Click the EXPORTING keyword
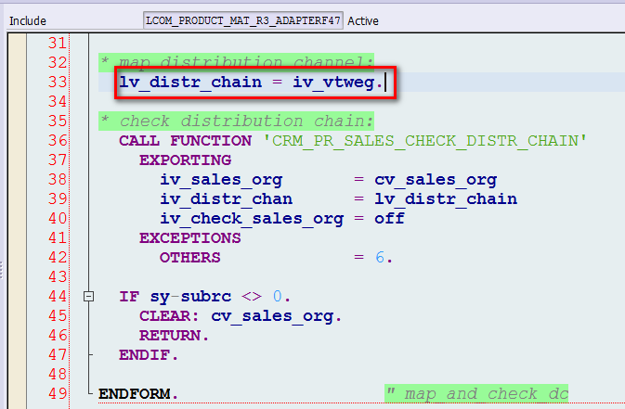The image size is (625, 409). pyautogui.click(x=186, y=160)
